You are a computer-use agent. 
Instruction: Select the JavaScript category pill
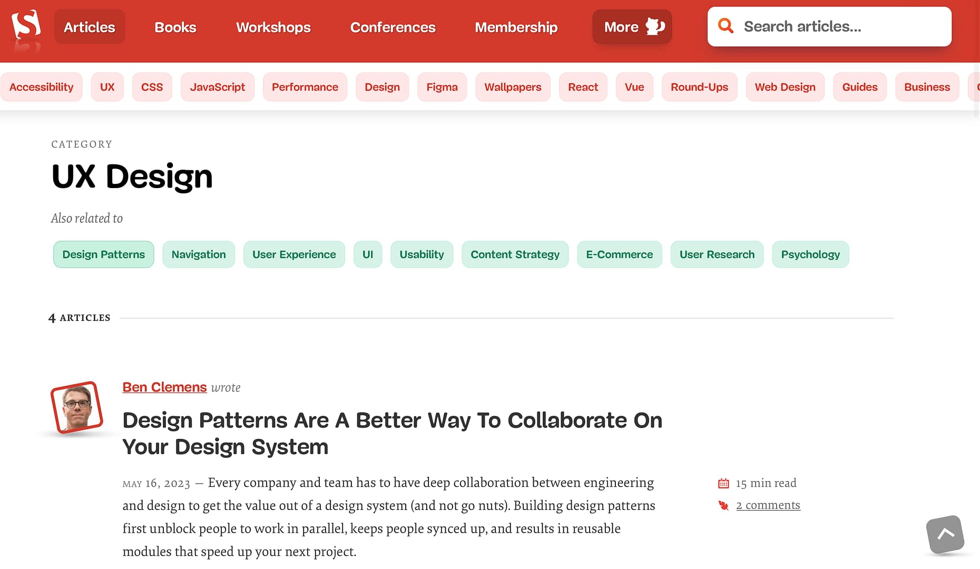[217, 87]
